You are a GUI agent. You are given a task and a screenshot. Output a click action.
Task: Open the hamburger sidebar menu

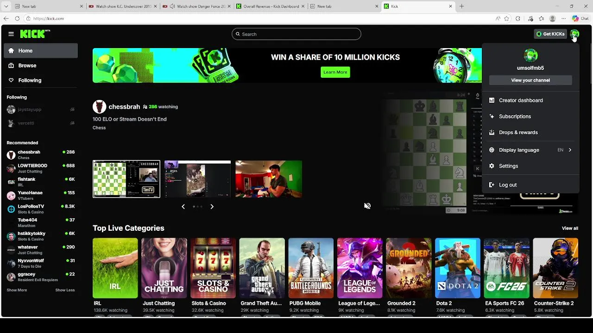pyautogui.click(x=11, y=34)
